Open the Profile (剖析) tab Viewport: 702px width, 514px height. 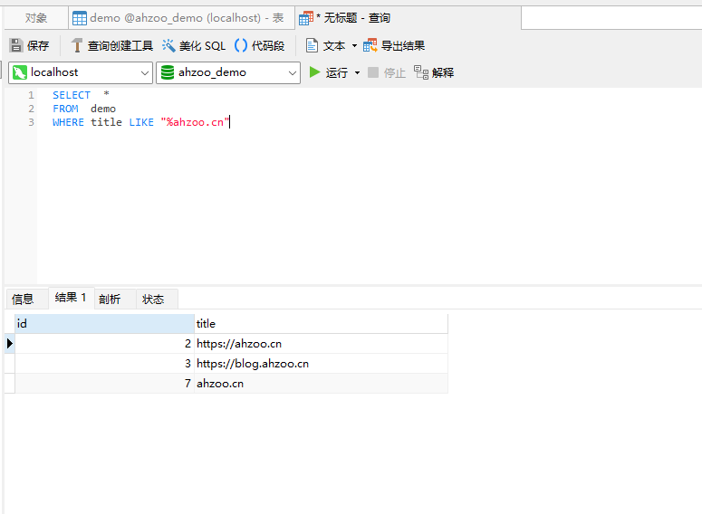[110, 299]
